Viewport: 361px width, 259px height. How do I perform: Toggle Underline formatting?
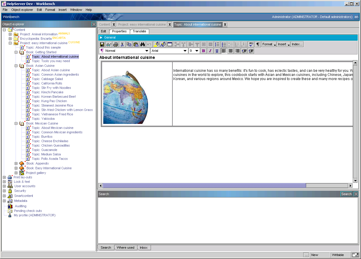pos(217,51)
